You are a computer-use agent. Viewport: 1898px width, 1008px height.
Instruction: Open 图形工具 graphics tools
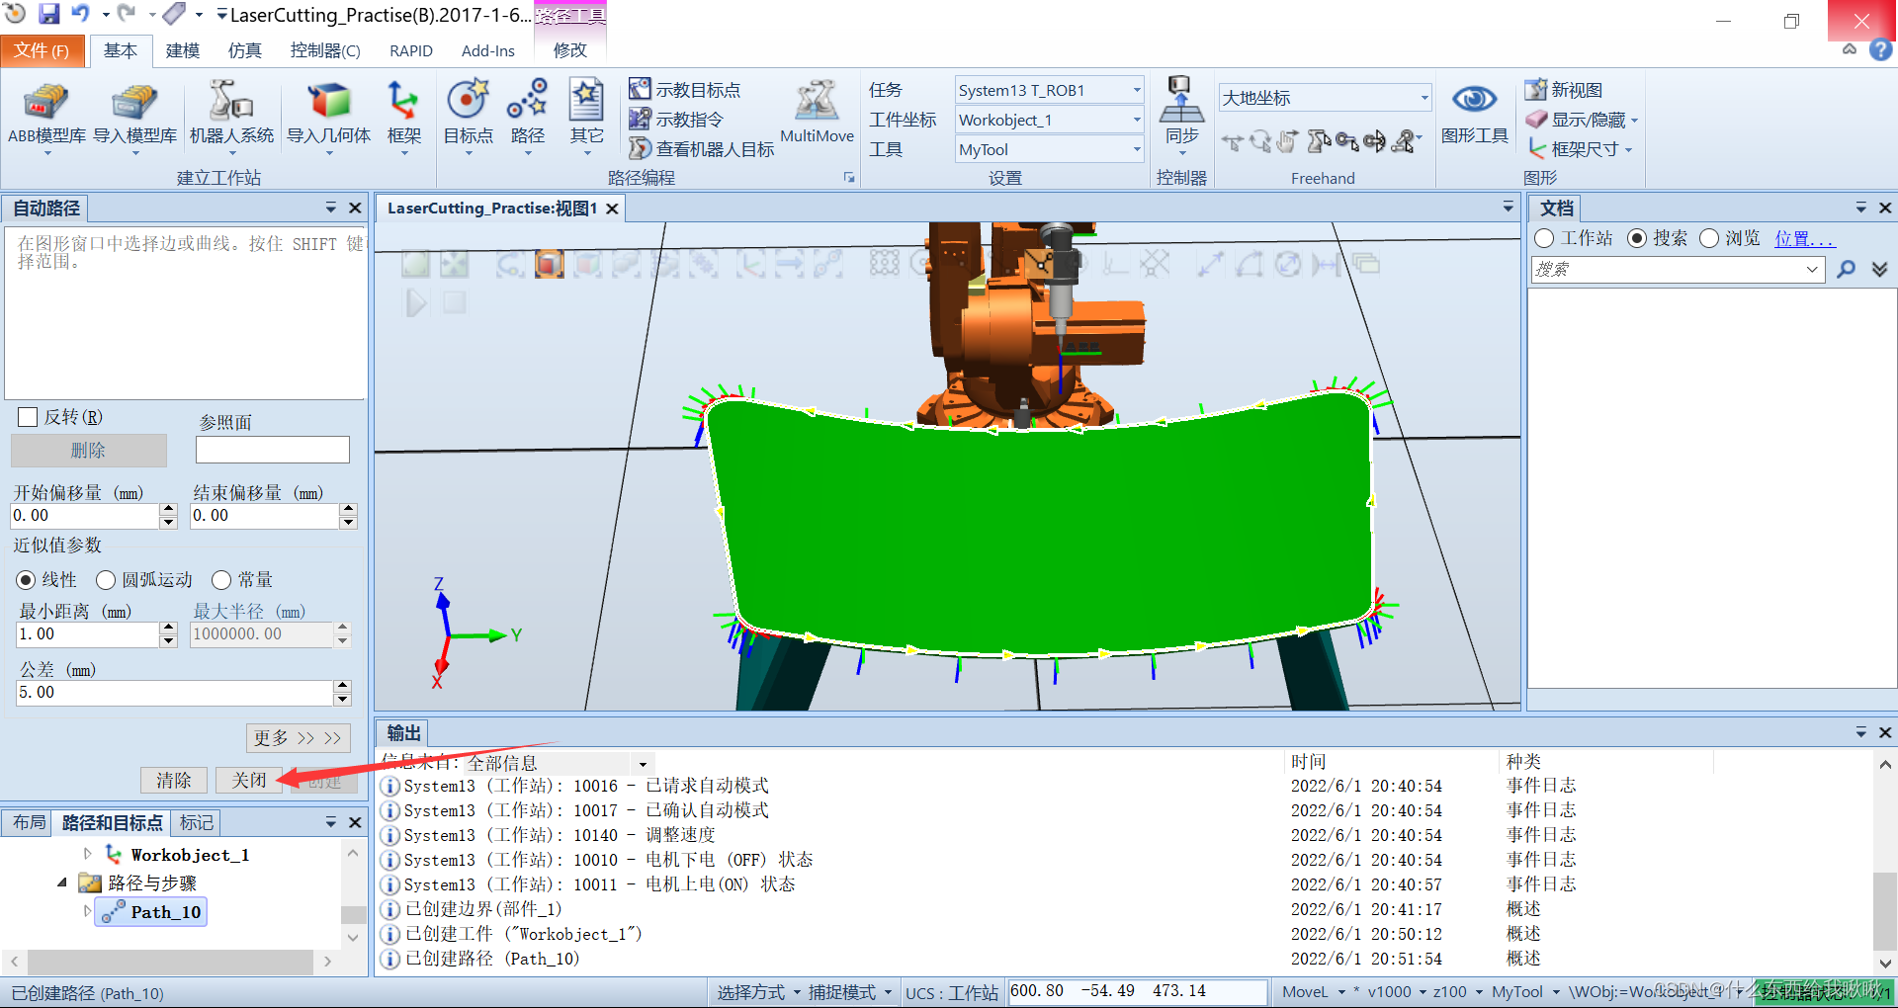(x=1474, y=113)
